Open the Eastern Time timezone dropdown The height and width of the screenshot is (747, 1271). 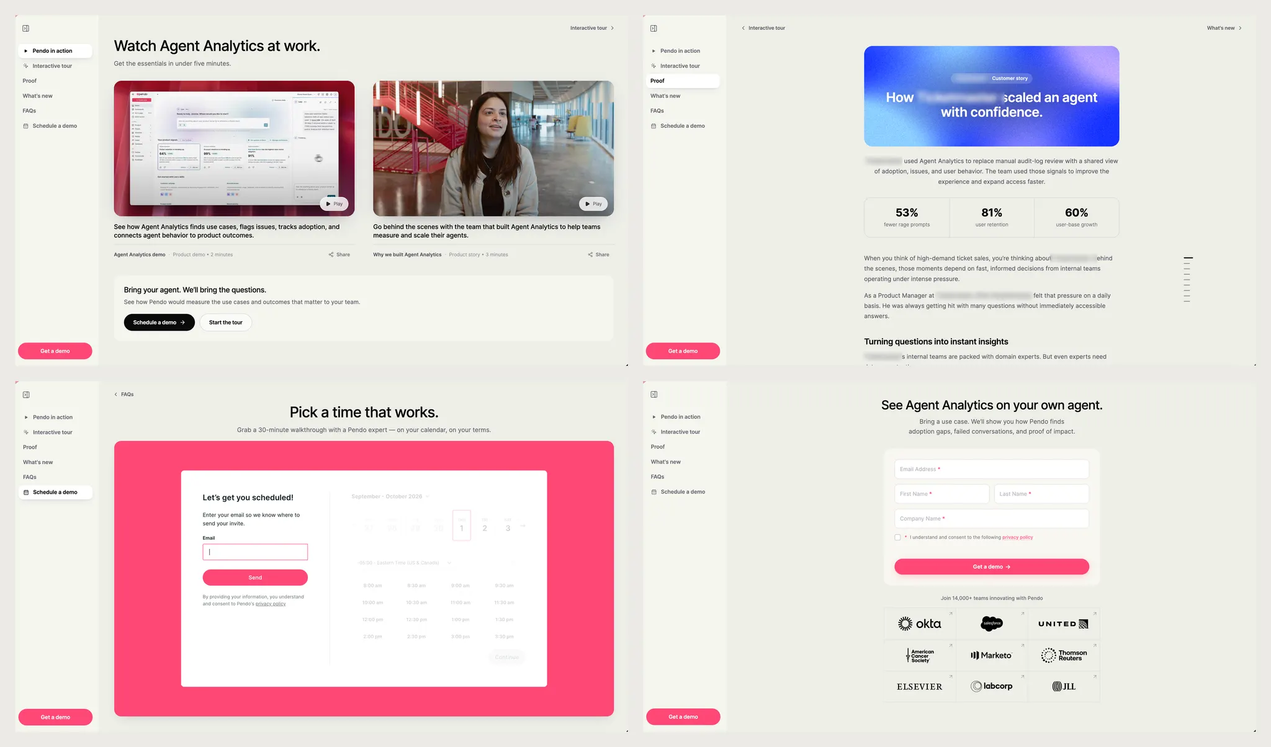coord(405,563)
